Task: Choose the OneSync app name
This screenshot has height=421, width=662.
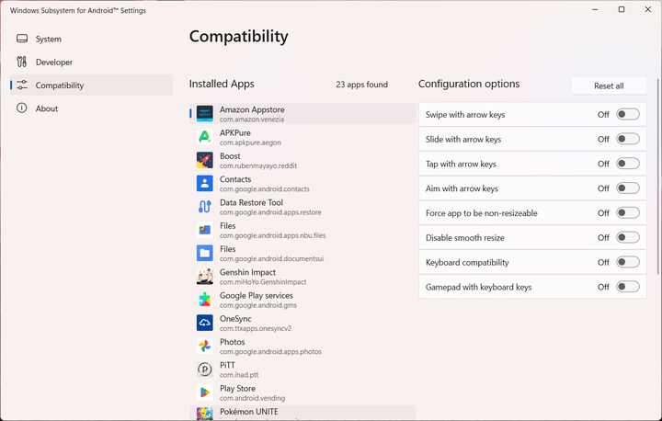Action: click(235, 319)
